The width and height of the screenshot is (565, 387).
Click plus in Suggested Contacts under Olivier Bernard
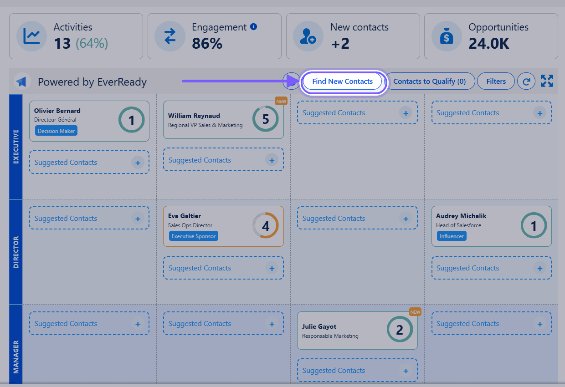(138, 163)
